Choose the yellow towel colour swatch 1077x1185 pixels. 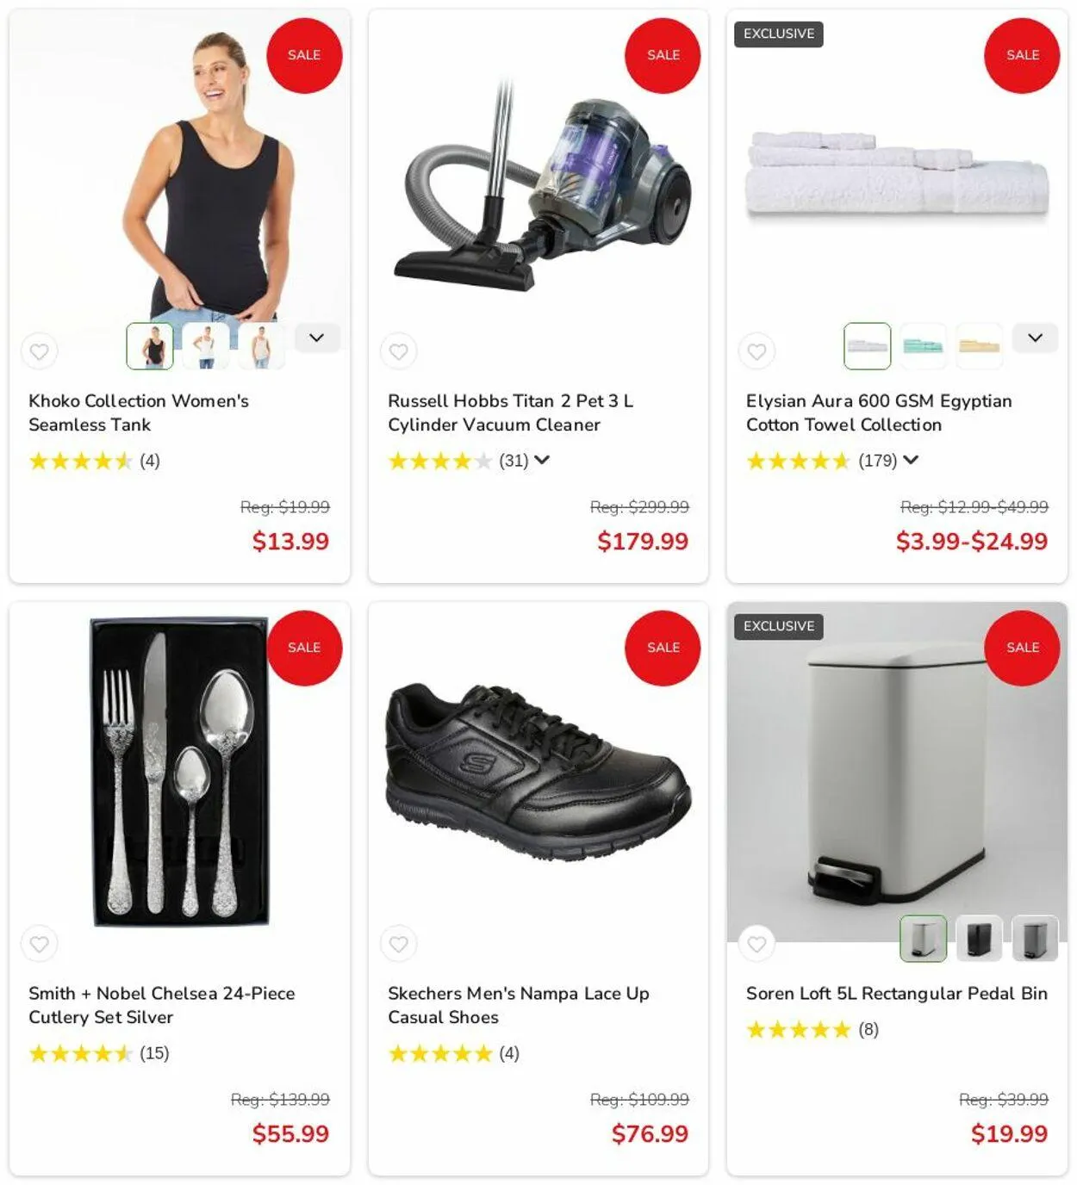click(979, 346)
